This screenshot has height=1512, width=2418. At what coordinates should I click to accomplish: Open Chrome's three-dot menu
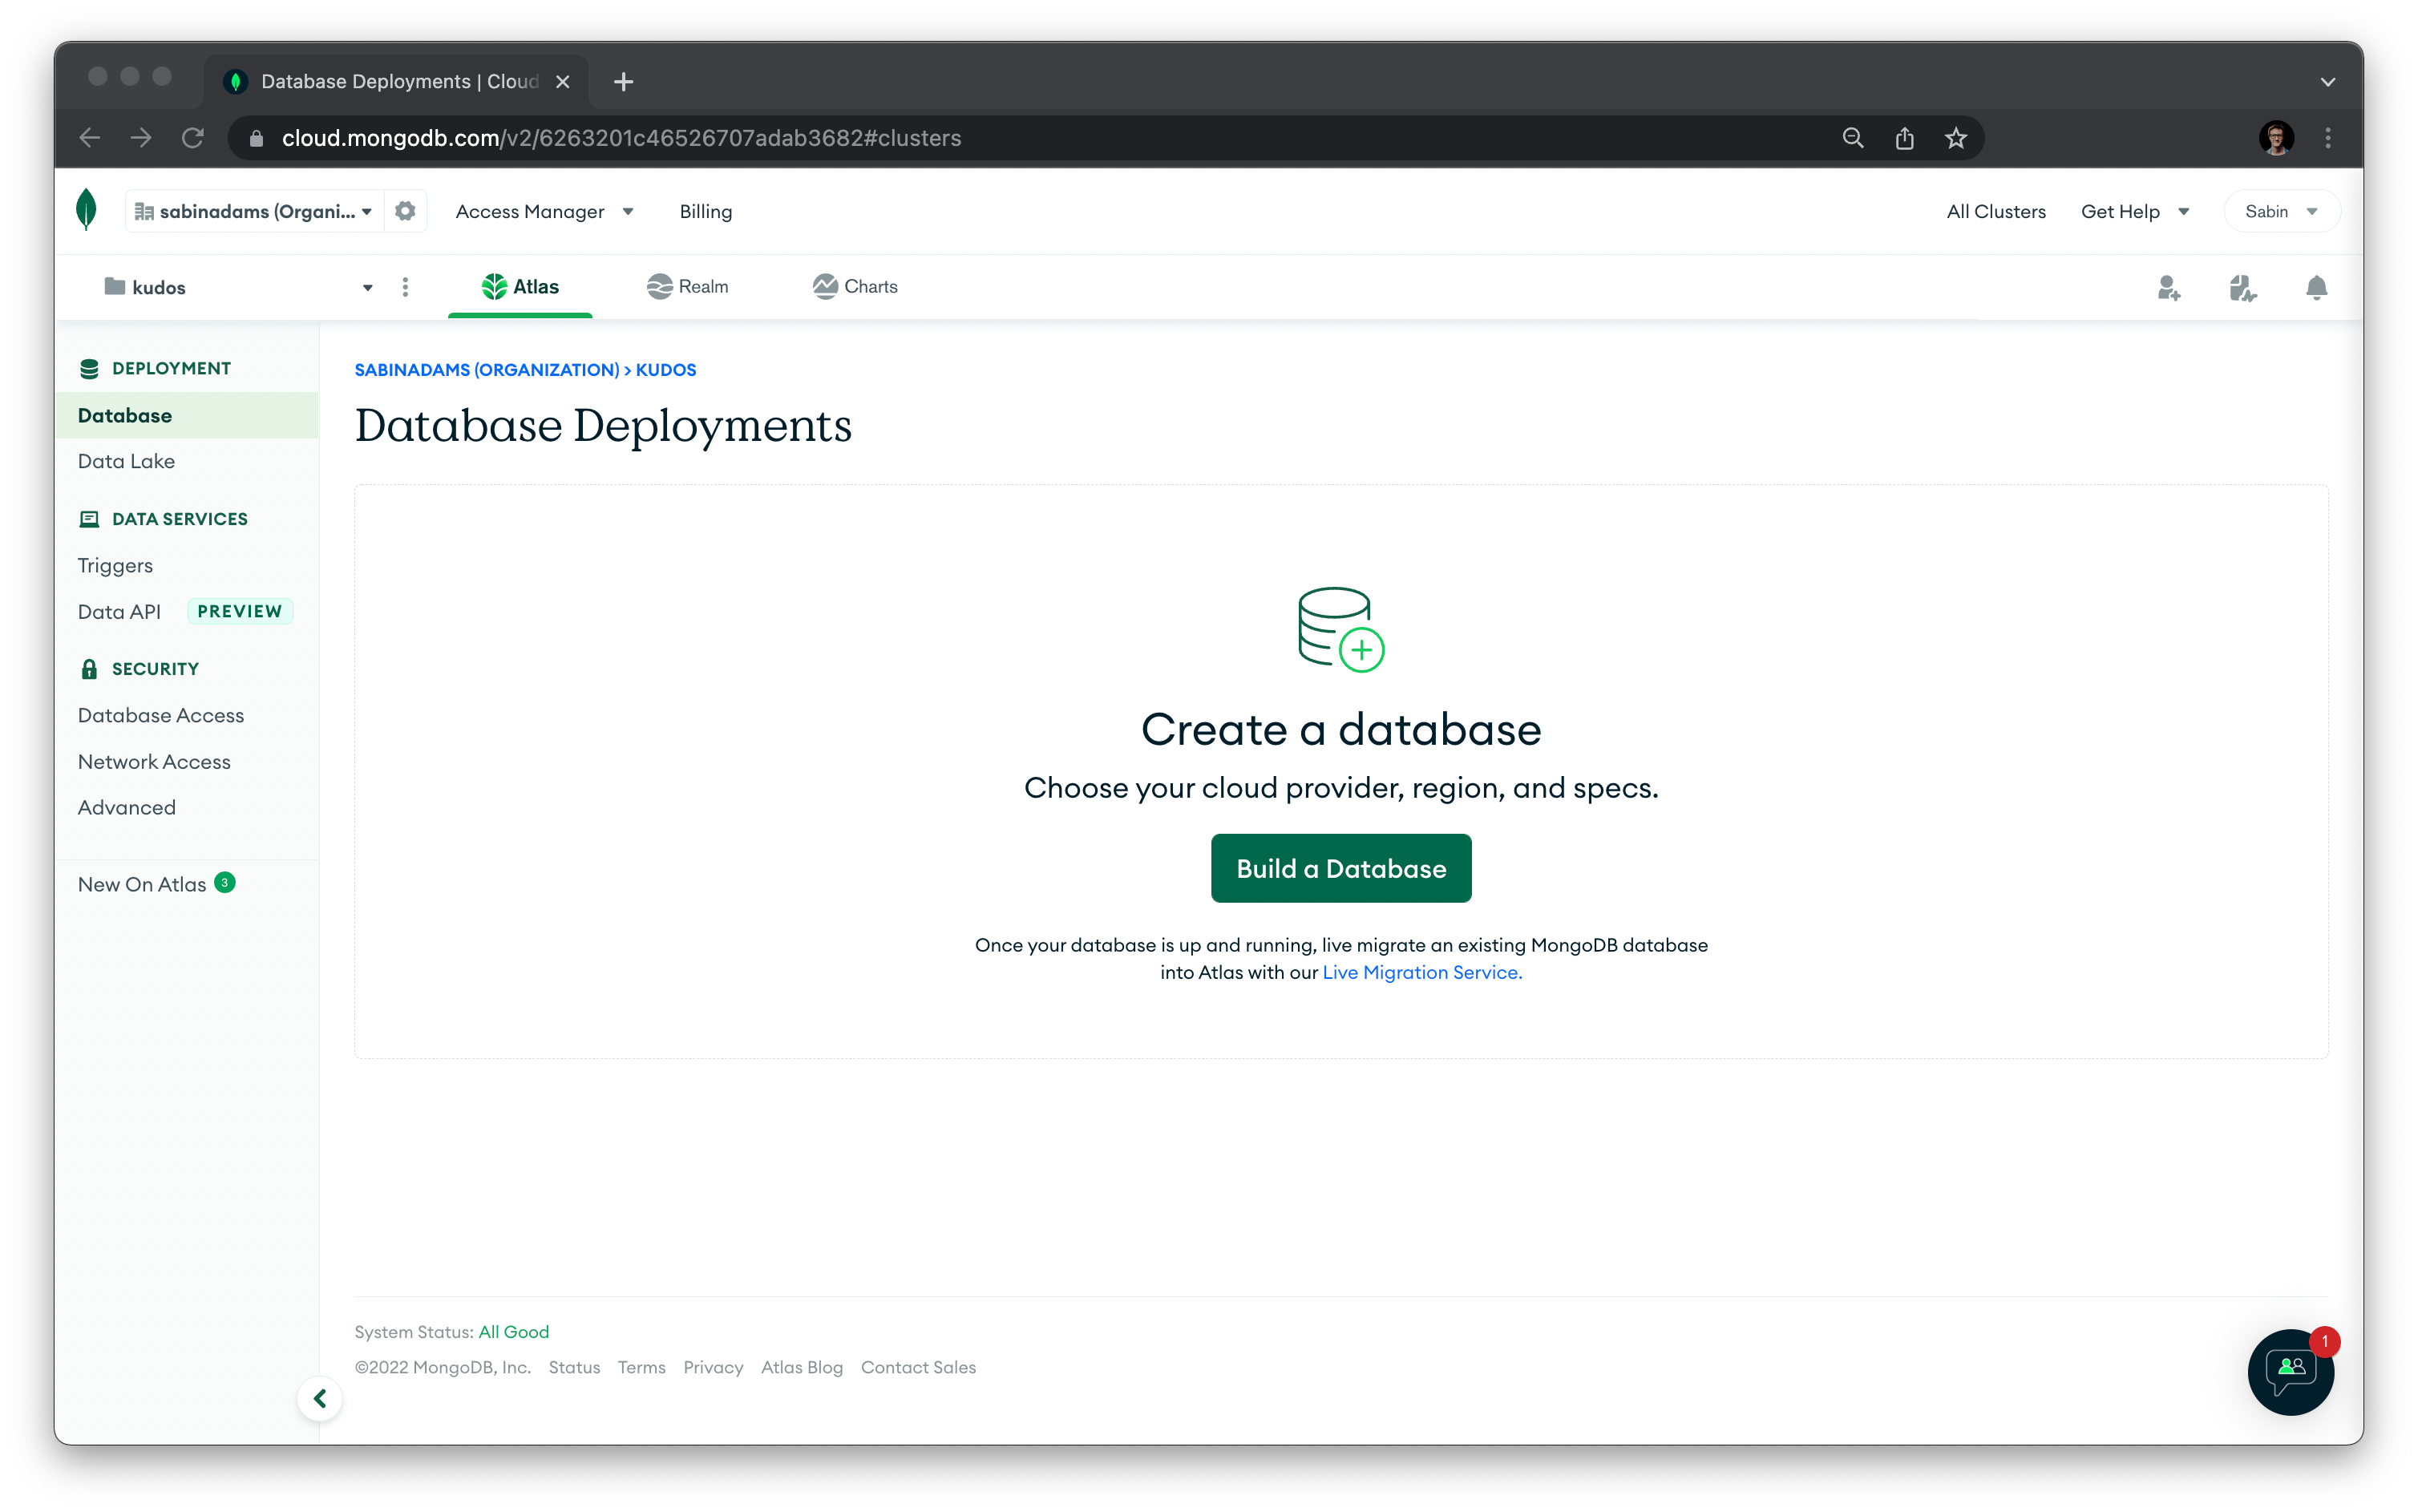2328,138
